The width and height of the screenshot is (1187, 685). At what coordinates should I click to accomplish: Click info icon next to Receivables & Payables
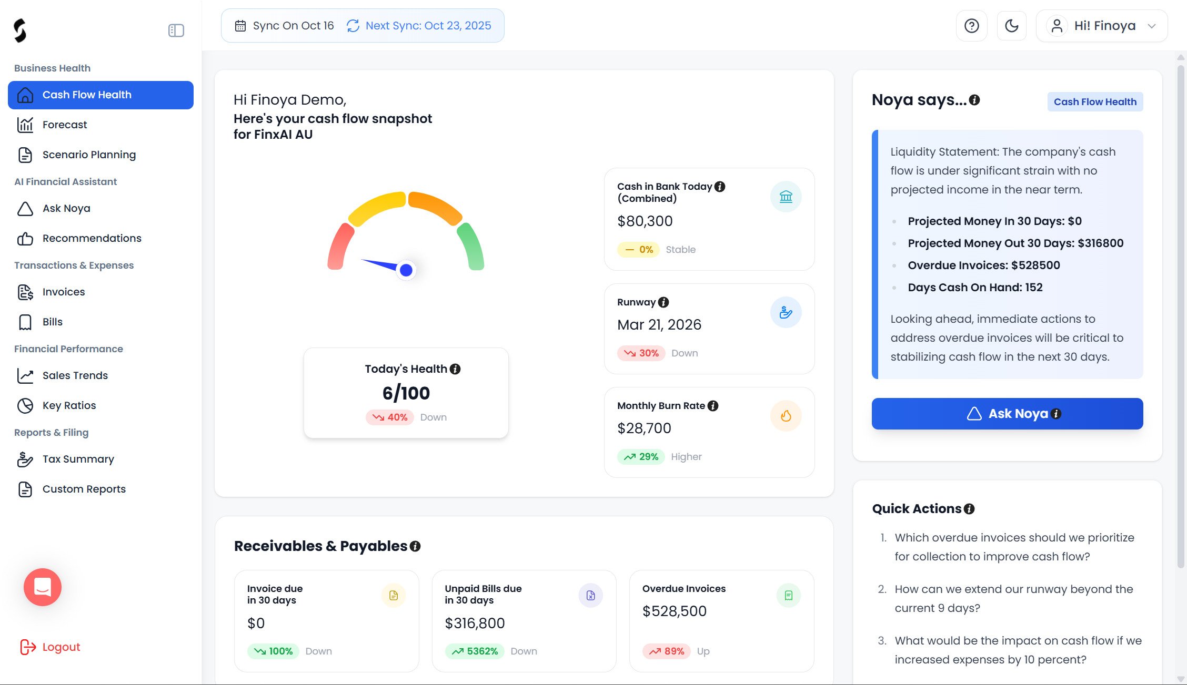tap(415, 546)
